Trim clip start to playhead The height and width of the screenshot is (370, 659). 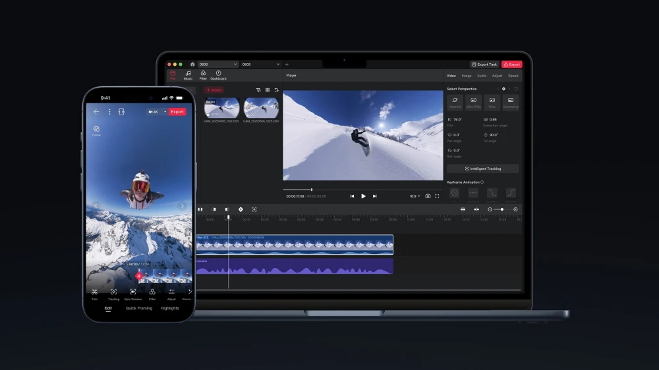coord(214,209)
